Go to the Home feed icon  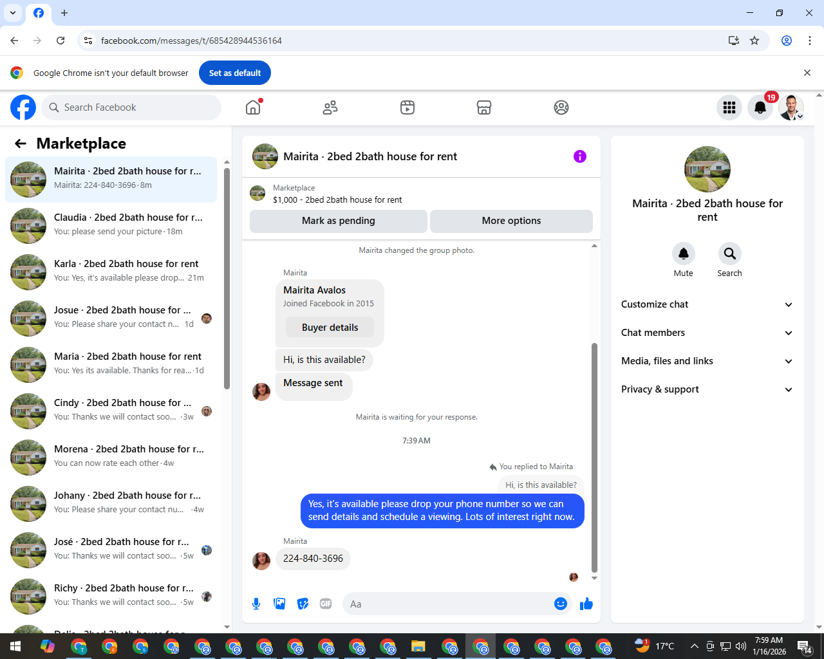pyautogui.click(x=254, y=107)
